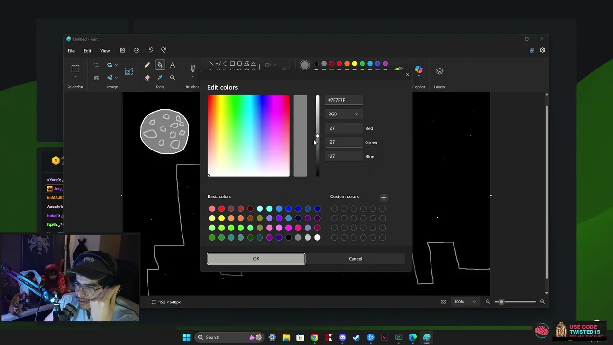Click the fit to window icon
Screen dimensions: 613x345
click(443, 302)
